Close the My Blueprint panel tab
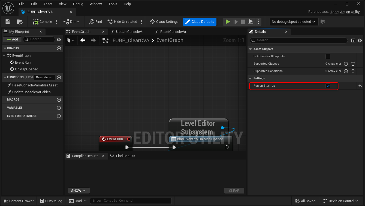Image resolution: width=365 pixels, height=206 pixels. point(41,32)
